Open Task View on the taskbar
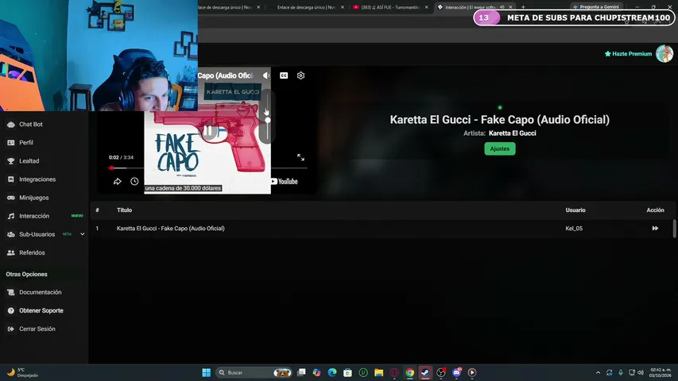Image resolution: width=678 pixels, height=381 pixels. [x=301, y=372]
